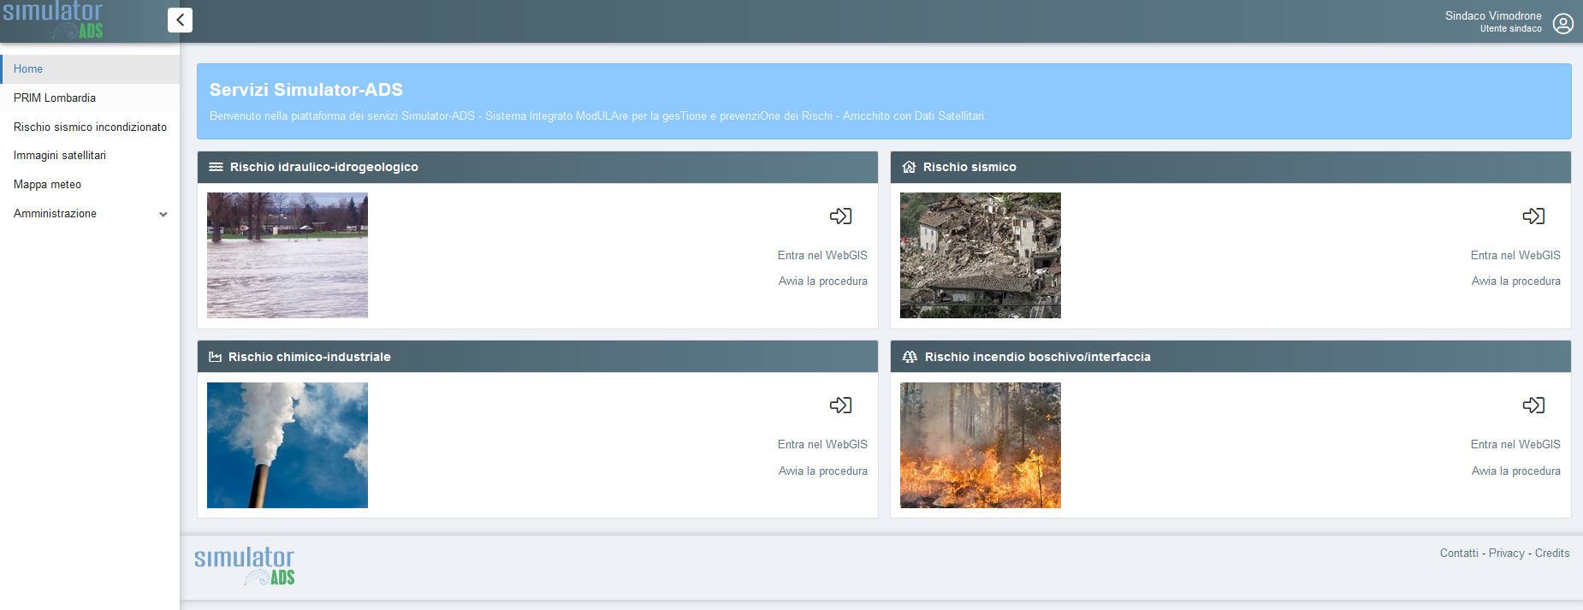Viewport: 1583px width, 610px height.
Task: Click the Simulator ADS logo in header
Action: (53, 20)
